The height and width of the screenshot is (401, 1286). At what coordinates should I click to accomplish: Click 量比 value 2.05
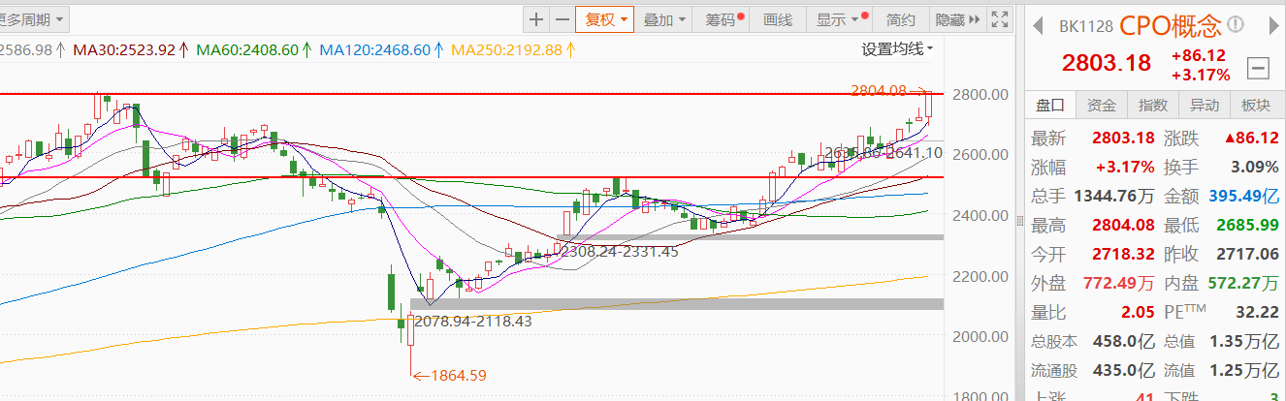1137,312
